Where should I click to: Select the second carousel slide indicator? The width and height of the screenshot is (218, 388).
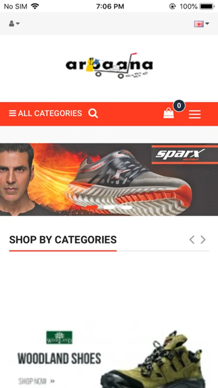(x=109, y=207)
